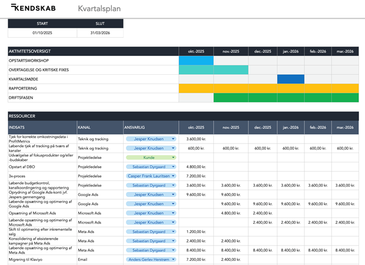Select the 3x-proces 7.200,00 kr. cell
Screen dimensions: 365x265
coord(195,176)
